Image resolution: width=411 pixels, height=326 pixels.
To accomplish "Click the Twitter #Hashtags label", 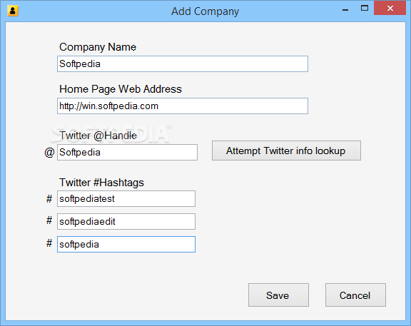I will (x=102, y=183).
